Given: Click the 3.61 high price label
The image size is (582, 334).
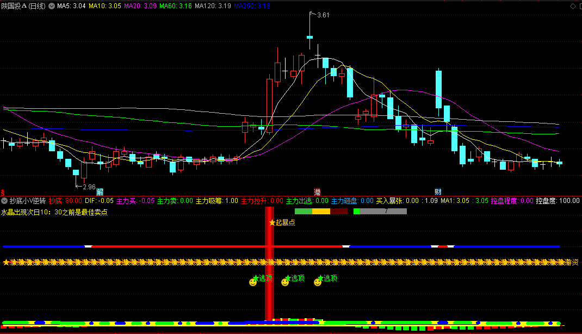Looking at the screenshot, I should (323, 15).
